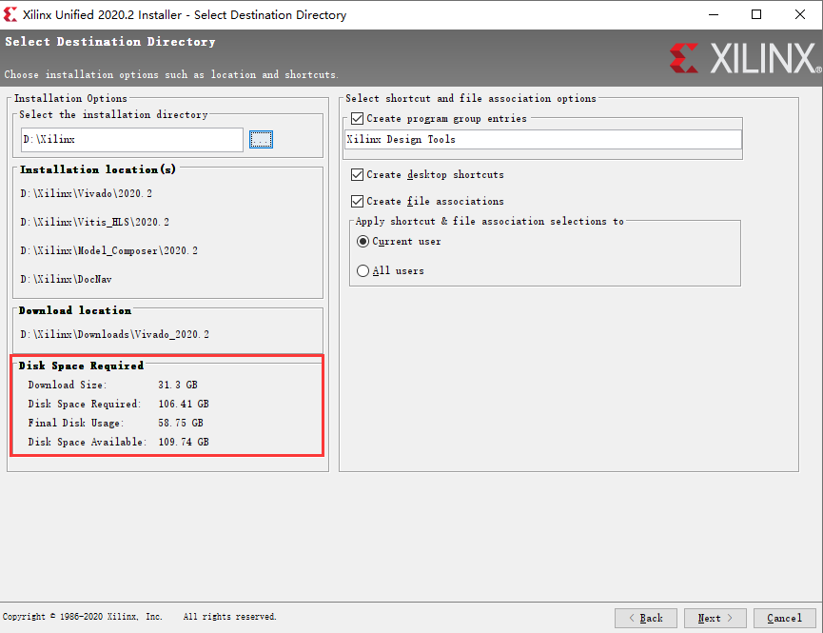Viewport: 823px width, 633px height.
Task: Uncheck Create file associations
Action: click(358, 201)
